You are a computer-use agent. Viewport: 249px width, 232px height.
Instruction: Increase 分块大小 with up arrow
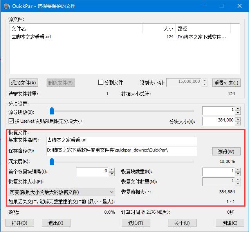pos(238,119)
